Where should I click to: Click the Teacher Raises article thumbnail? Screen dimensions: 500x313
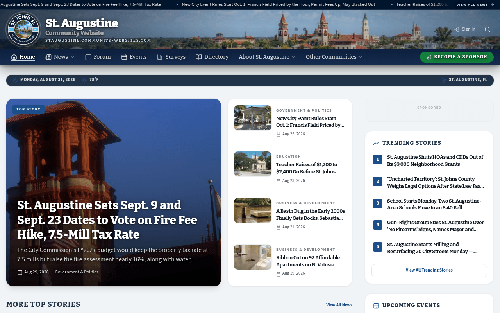pyautogui.click(x=253, y=164)
